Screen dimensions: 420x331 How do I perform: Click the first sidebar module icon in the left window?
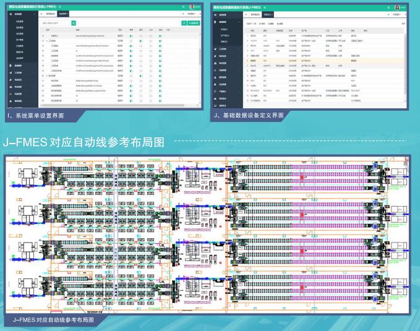(11, 13)
